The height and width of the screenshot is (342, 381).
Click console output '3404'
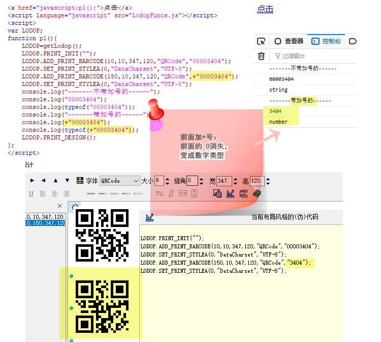click(x=275, y=111)
